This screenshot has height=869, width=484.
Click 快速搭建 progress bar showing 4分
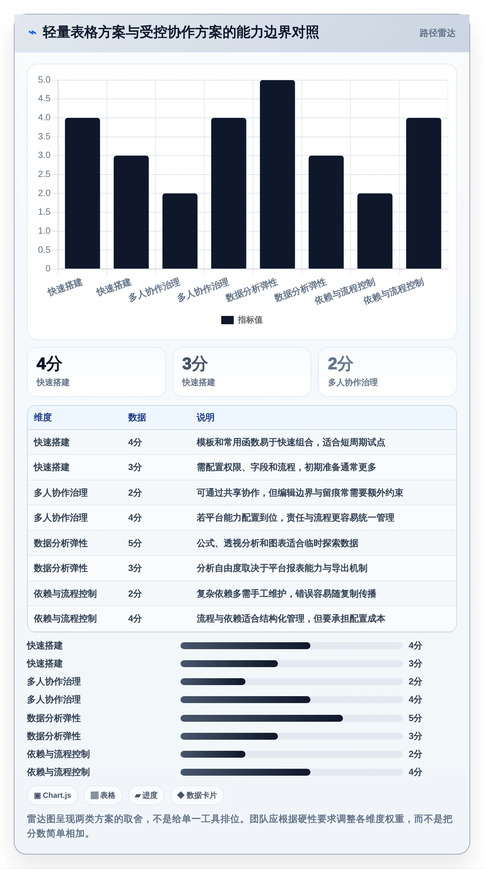[292, 646]
